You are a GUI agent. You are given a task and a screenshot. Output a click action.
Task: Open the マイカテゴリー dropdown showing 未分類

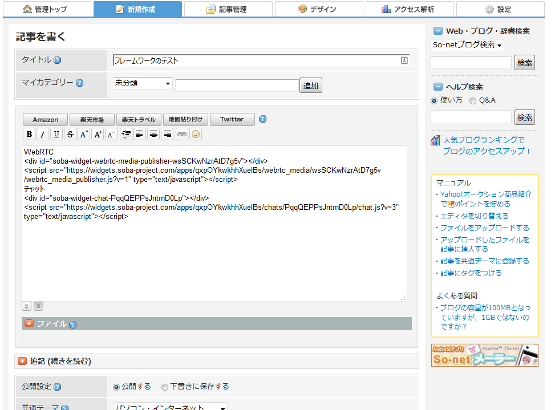point(143,83)
